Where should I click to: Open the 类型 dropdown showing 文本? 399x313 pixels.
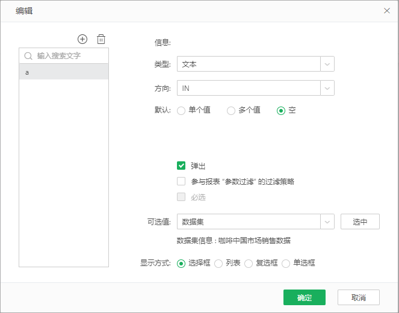tap(255, 64)
